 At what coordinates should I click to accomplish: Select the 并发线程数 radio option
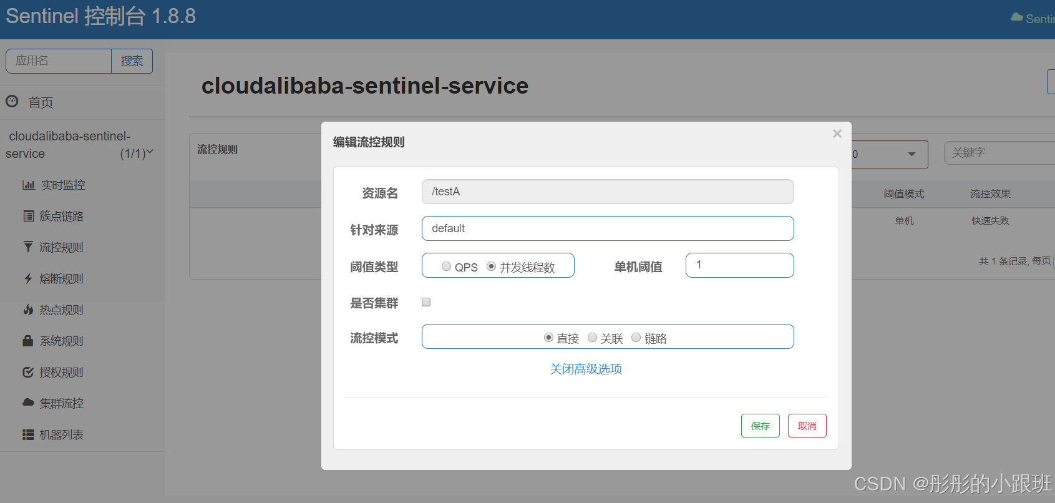[491, 266]
